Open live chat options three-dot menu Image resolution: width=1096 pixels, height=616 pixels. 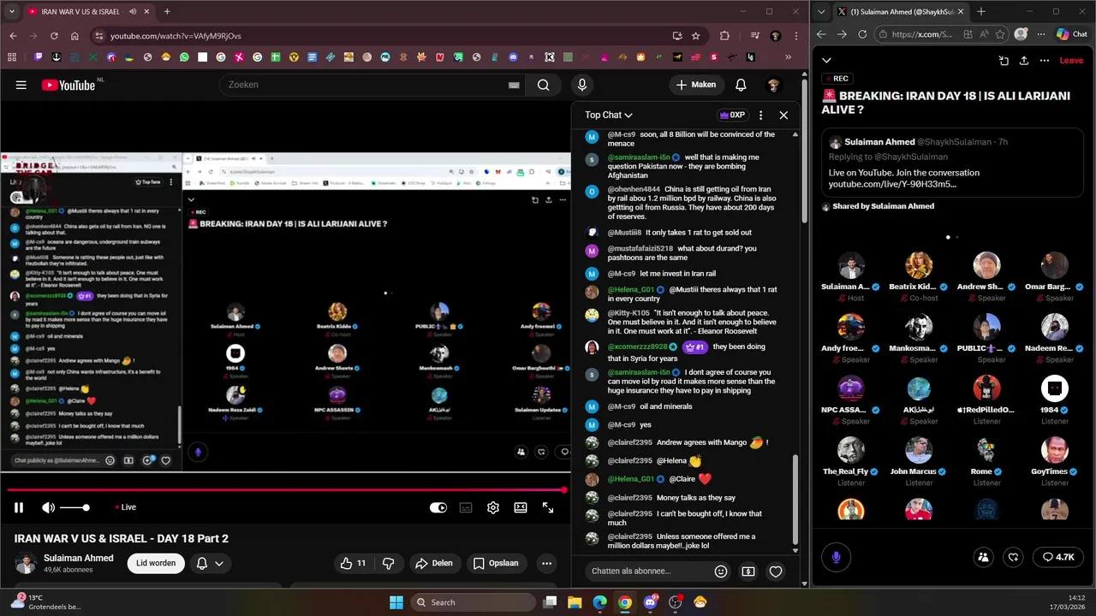pyautogui.click(x=760, y=115)
